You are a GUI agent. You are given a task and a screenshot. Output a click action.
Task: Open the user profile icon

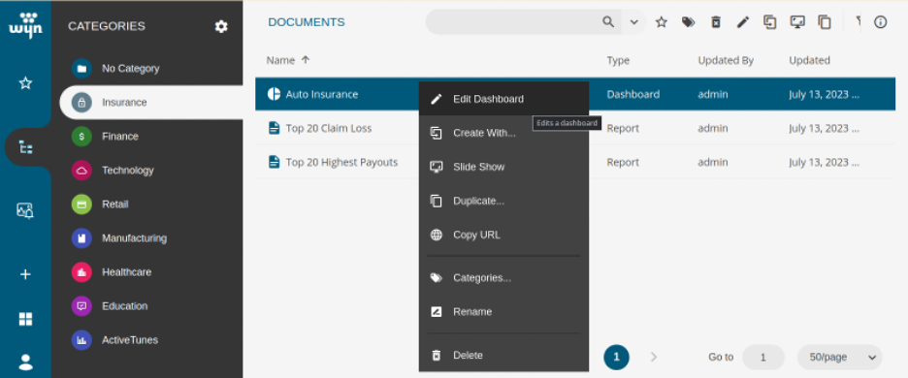25,362
